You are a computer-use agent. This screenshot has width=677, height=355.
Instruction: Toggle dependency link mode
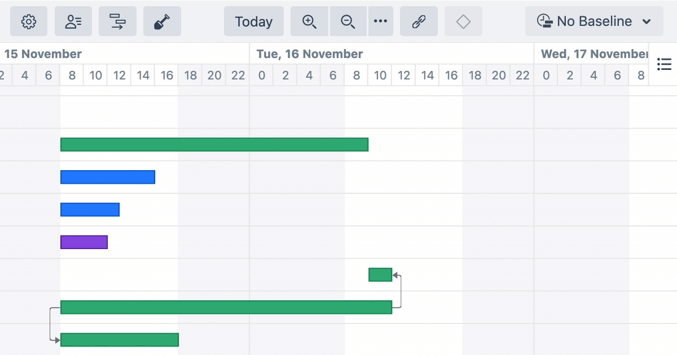tap(419, 21)
